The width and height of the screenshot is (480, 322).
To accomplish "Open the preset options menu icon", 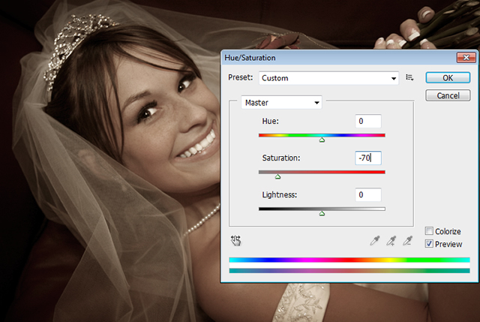I will point(409,77).
